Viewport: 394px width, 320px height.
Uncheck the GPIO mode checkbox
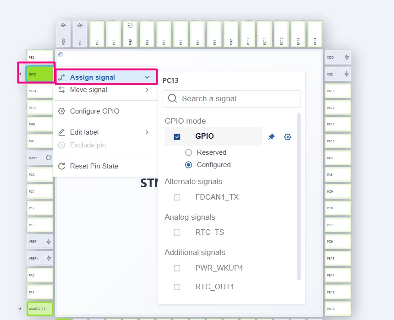tap(177, 136)
